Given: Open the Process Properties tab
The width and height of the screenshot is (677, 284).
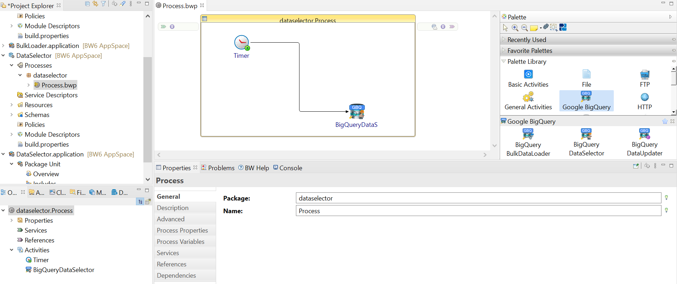Looking at the screenshot, I should click(185, 230).
